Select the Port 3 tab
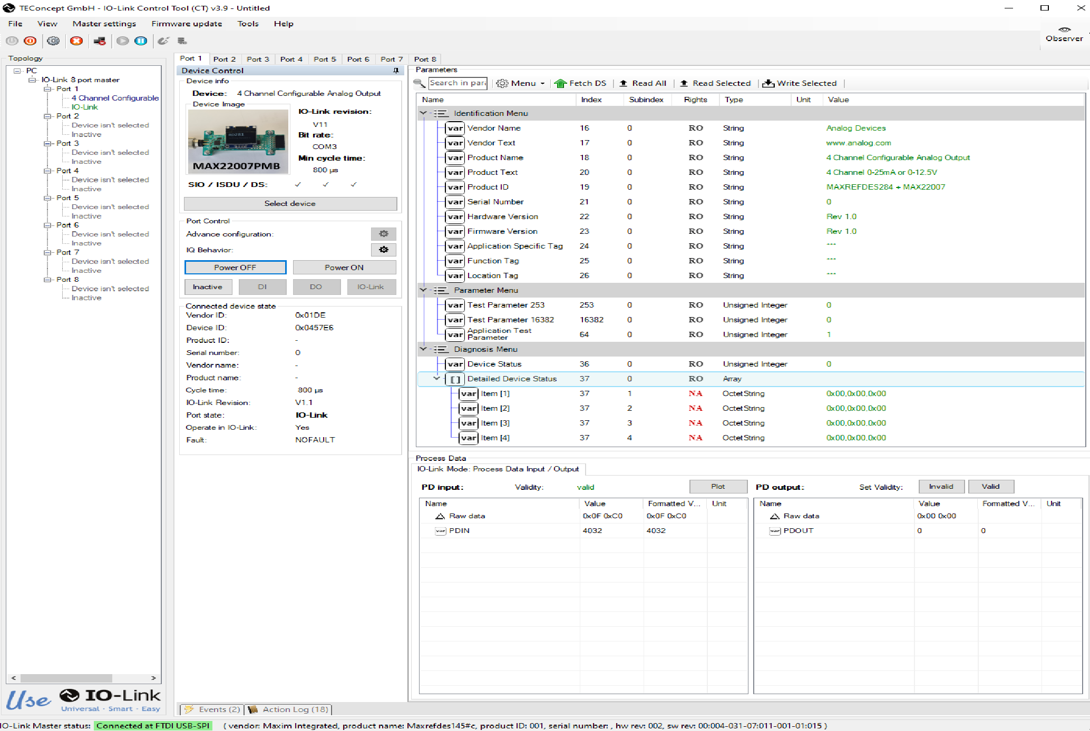 point(259,59)
